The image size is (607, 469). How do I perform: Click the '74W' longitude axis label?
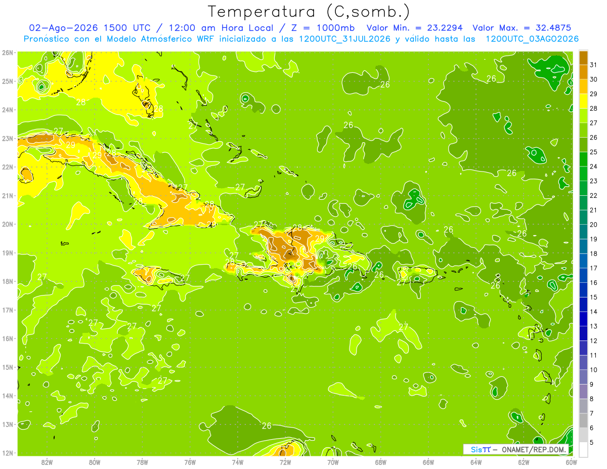pyautogui.click(x=237, y=461)
